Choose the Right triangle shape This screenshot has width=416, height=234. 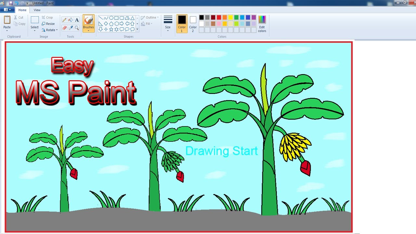coord(101,24)
